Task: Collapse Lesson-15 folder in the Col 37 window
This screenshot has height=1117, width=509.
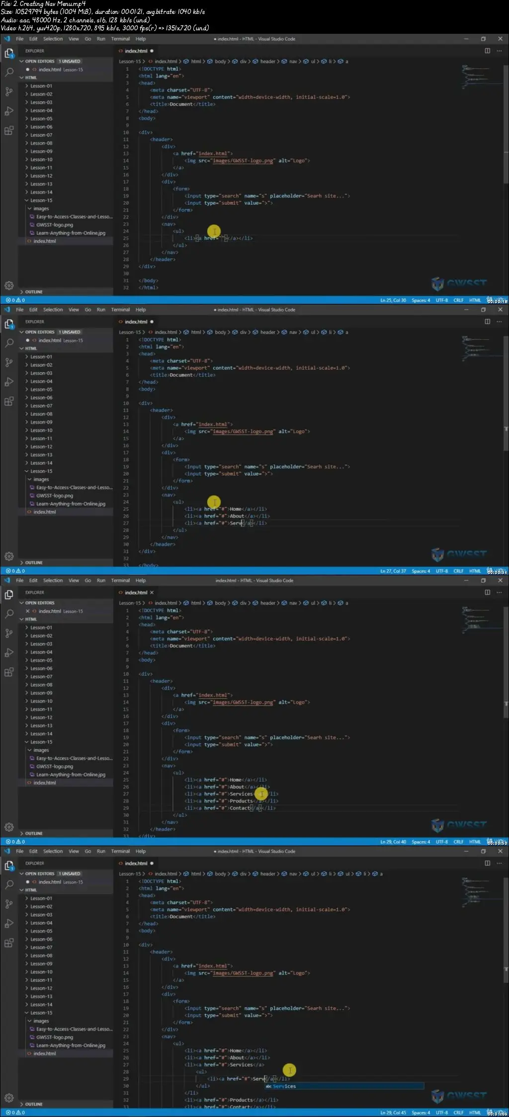Action: tap(41, 471)
